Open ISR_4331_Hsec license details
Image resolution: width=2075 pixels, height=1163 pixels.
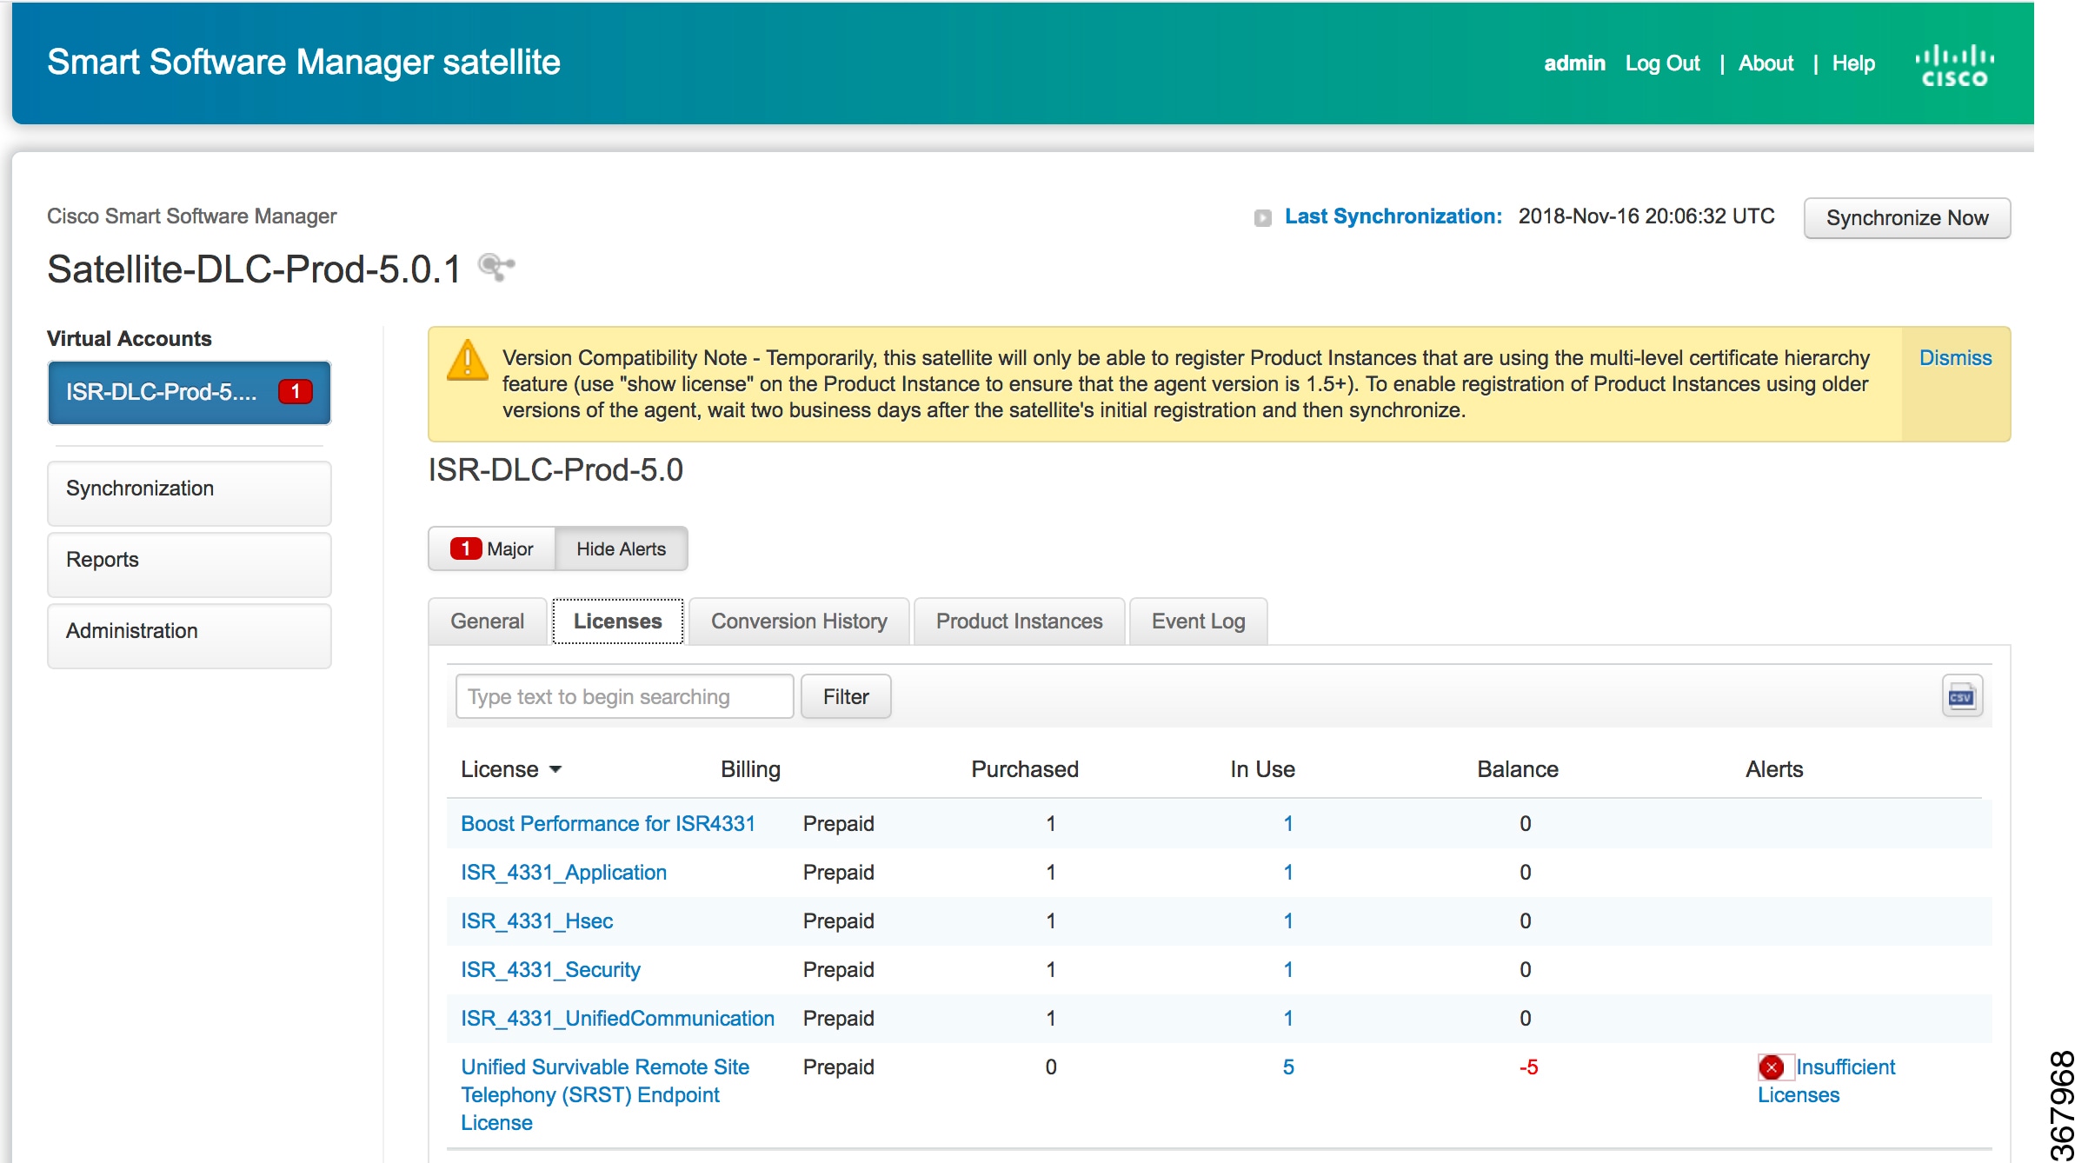point(536,920)
